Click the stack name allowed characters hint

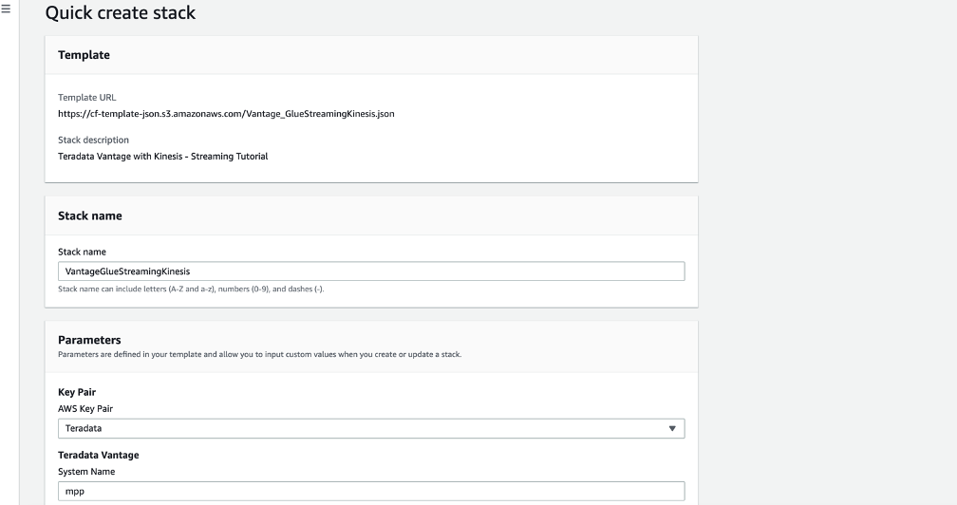click(x=191, y=289)
